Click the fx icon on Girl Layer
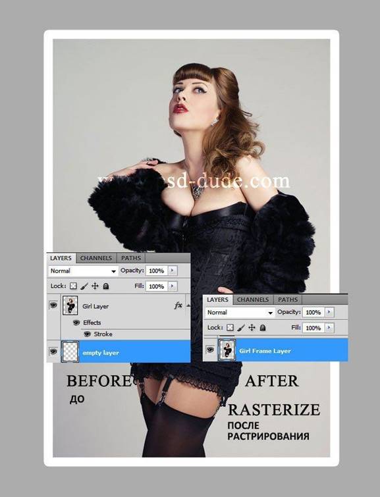 point(178,305)
